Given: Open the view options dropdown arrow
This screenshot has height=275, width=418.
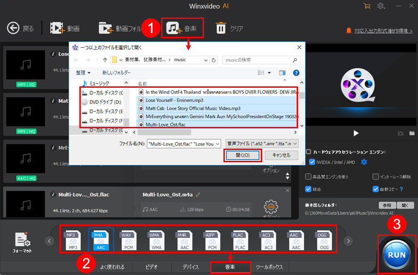Looking at the screenshot, I should point(269,73).
